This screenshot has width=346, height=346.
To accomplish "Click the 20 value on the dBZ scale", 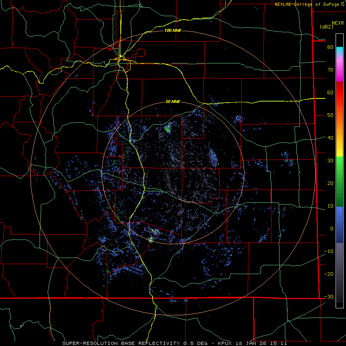I will 330,183.
